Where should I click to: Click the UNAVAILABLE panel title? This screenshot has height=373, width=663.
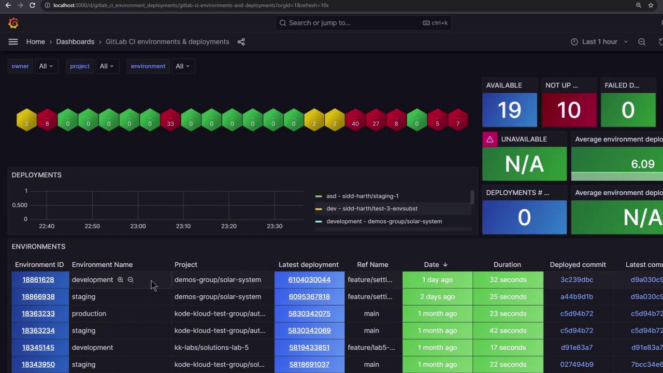524,139
